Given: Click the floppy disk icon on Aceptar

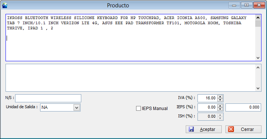Looking at the screenshot, I should coord(191,129).
